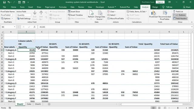The width and height of the screenshot is (194, 109).
Task: Click New sheet plus icon
Action: coord(49,104)
